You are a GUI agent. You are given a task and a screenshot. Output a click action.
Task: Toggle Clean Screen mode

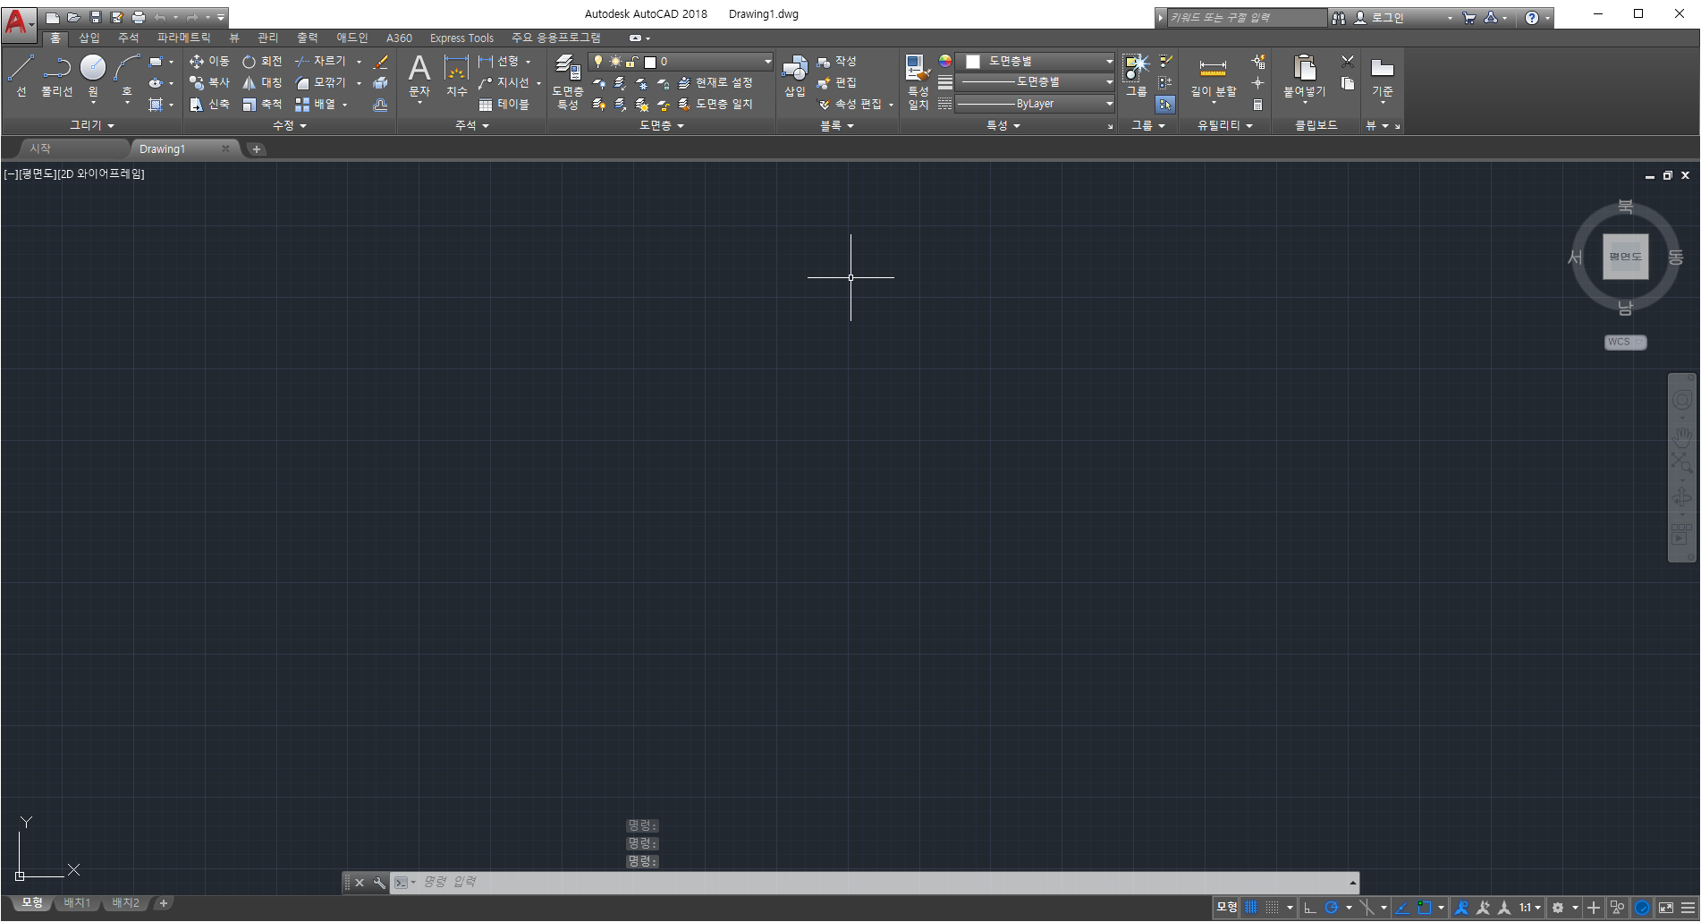(x=1666, y=908)
